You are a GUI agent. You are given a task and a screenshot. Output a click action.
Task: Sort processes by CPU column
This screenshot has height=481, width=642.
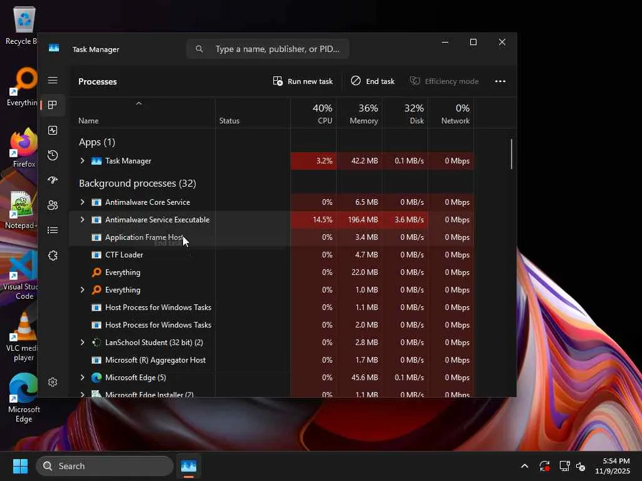pyautogui.click(x=314, y=113)
